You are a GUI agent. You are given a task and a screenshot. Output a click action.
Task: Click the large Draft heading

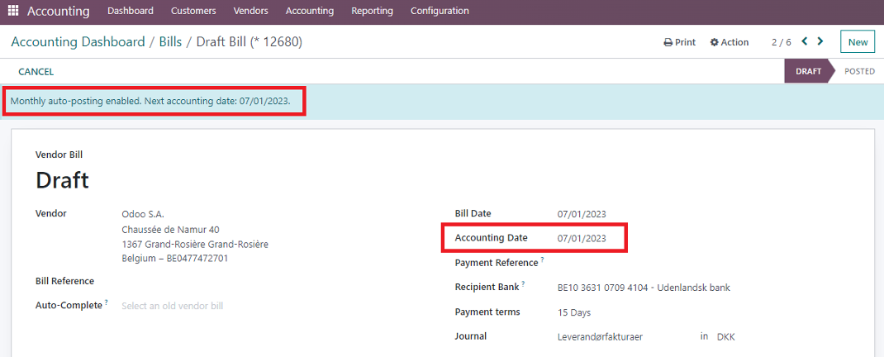(63, 180)
